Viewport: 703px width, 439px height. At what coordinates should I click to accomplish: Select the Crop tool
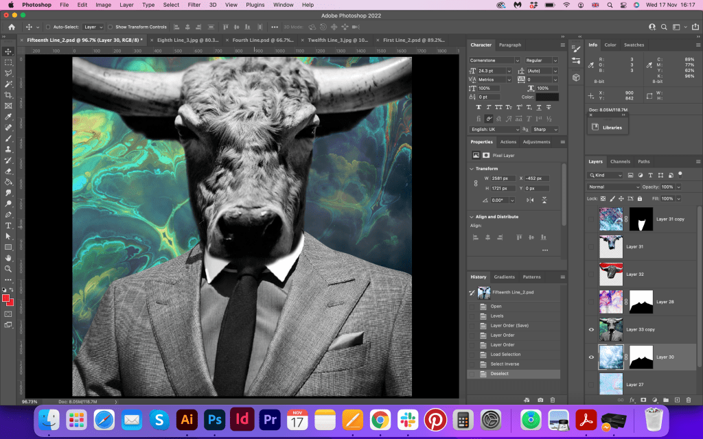tap(8, 95)
